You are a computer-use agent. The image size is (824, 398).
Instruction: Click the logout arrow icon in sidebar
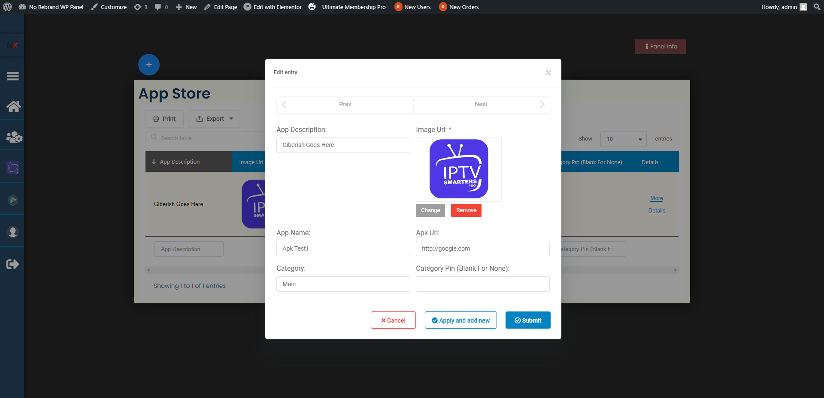(x=12, y=264)
